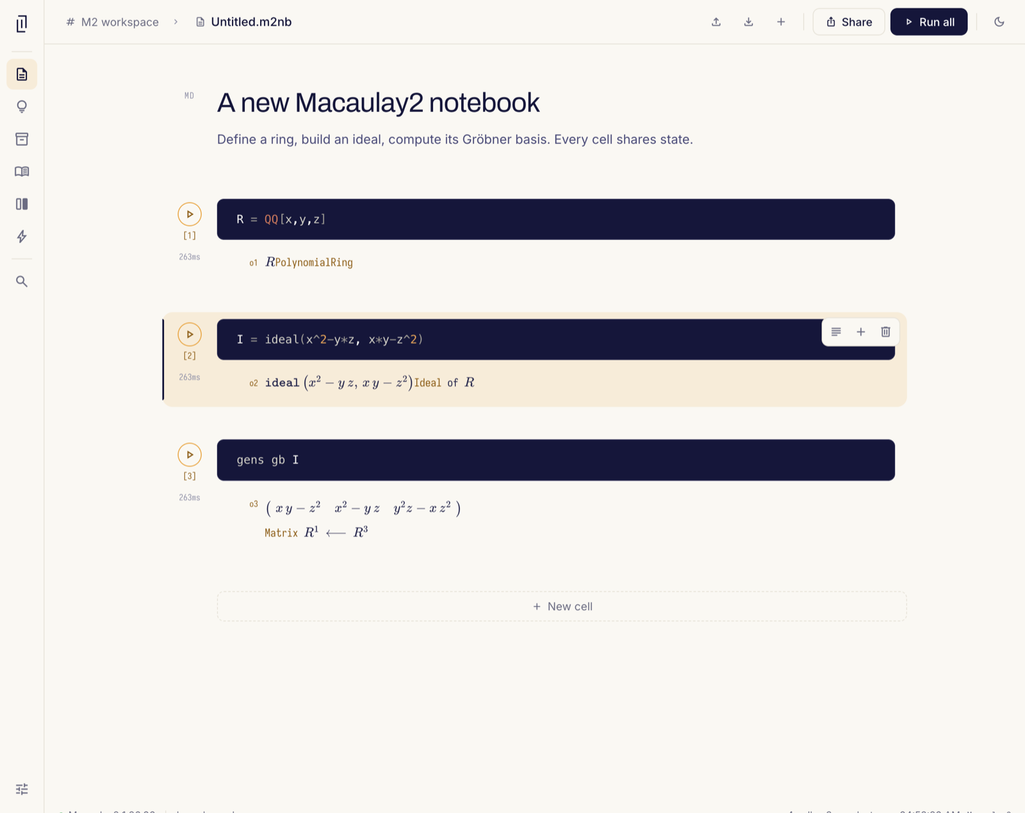Click the [1] cell execution counter
The height and width of the screenshot is (813, 1025).
click(190, 236)
